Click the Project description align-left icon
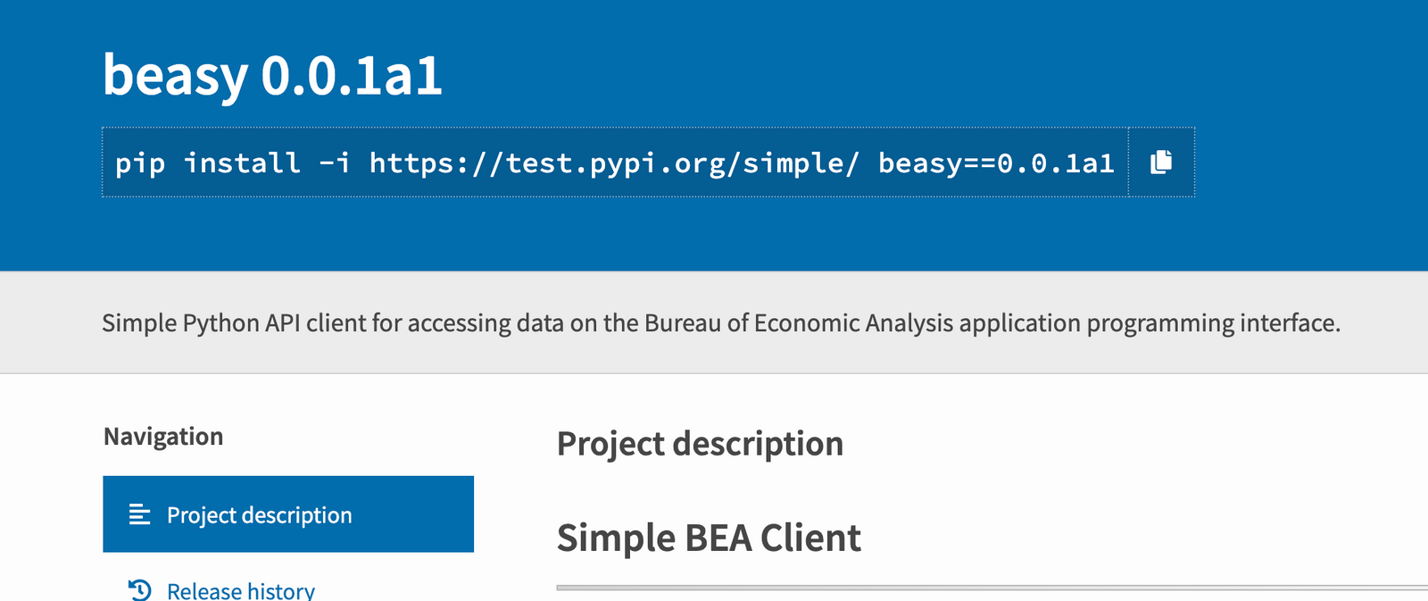 [139, 514]
